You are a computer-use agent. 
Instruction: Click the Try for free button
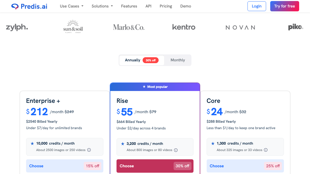[x=285, y=6]
